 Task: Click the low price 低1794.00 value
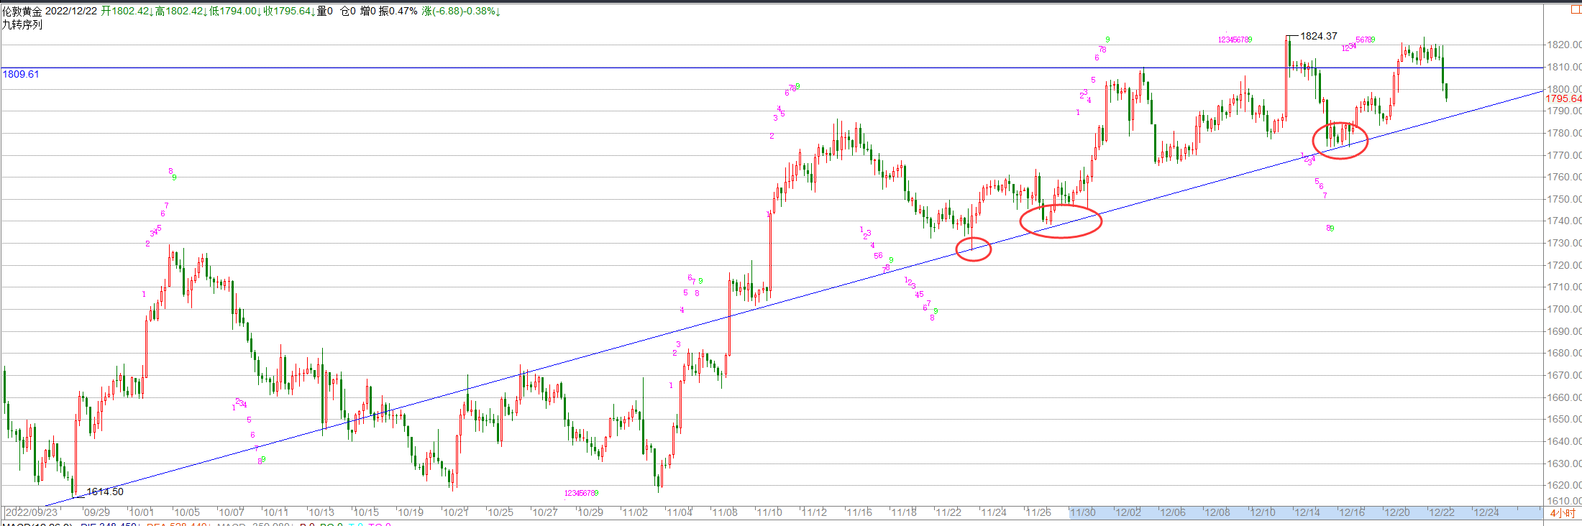pos(235,11)
